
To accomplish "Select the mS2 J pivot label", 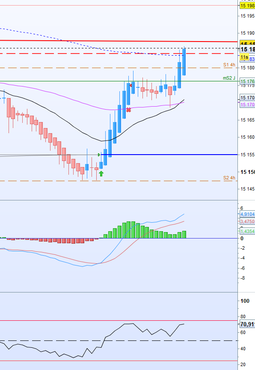I will point(229,78).
